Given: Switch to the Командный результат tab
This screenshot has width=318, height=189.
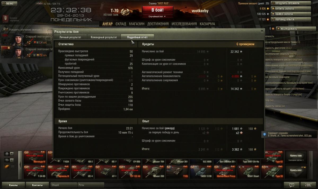Looking at the screenshot, I should tap(104, 37).
